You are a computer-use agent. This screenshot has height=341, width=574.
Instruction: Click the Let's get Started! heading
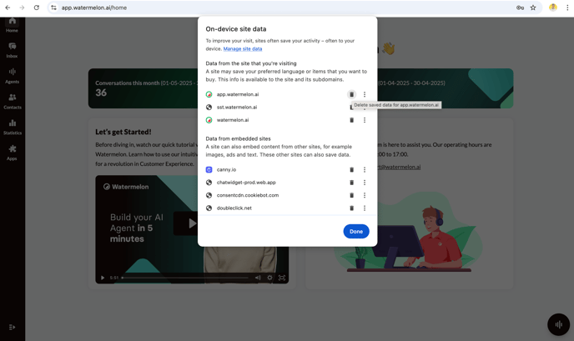click(123, 132)
